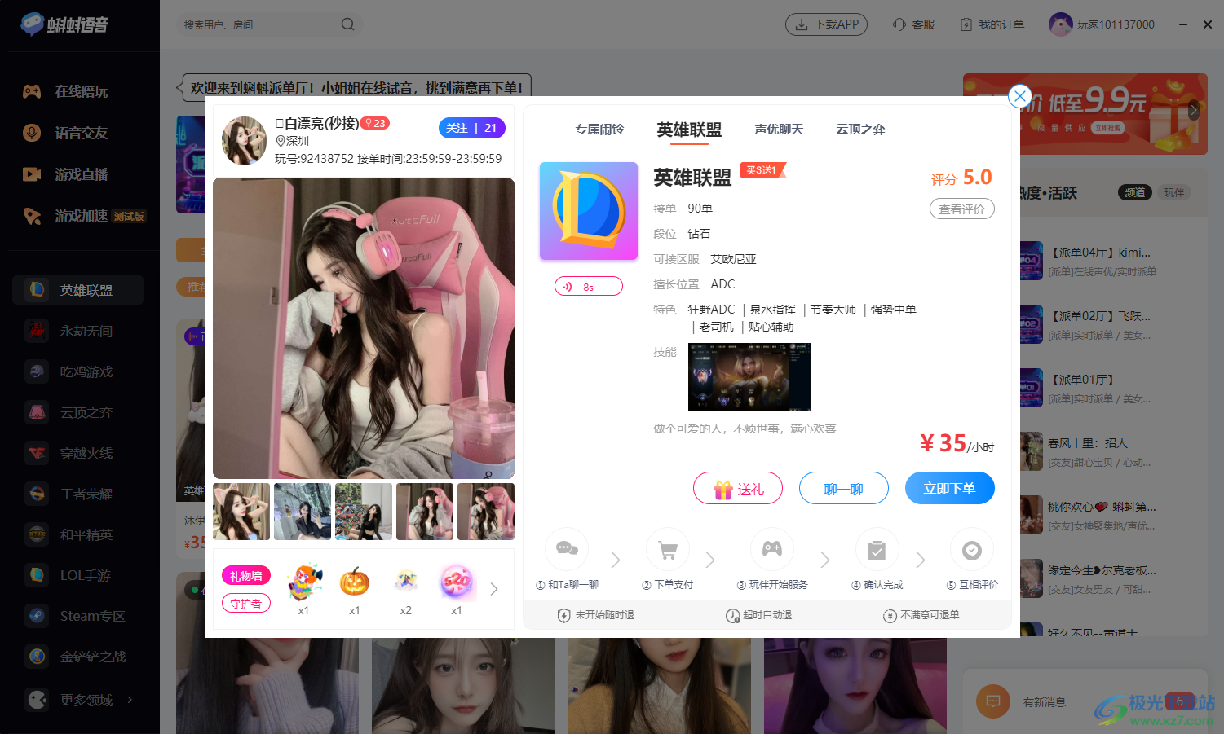Click 玩伴开始服务 gamepad step icon

pyautogui.click(x=772, y=550)
